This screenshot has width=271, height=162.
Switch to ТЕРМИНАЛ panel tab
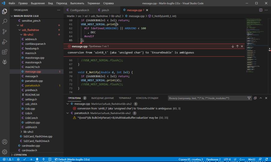pyautogui.click(x=125, y=98)
